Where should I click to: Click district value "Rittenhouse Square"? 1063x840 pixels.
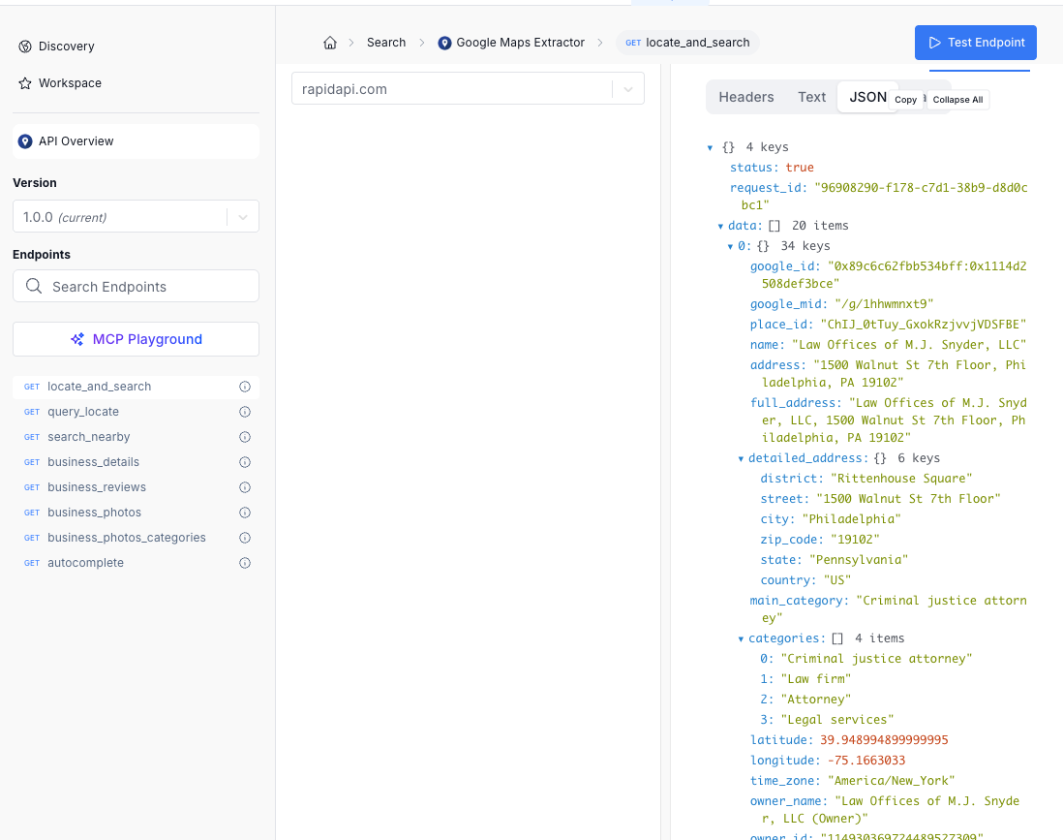(x=901, y=479)
